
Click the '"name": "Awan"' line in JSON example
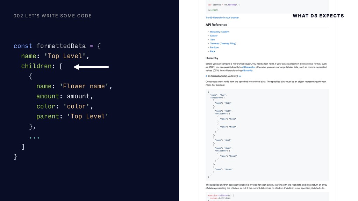point(224,148)
